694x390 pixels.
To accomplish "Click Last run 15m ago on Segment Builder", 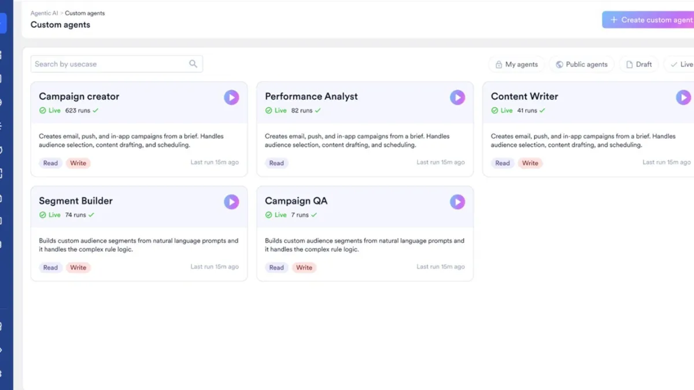I will (x=215, y=267).
